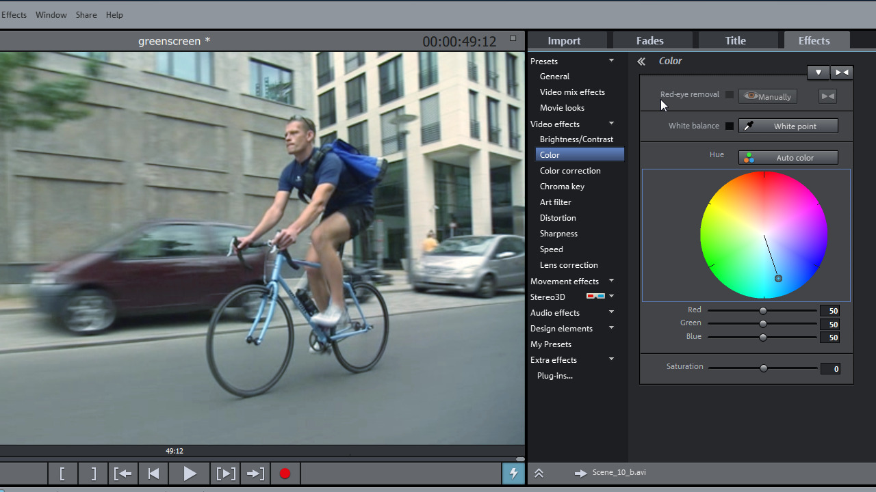Click the double up-arrow icon near Scene_10_b.avi
The image size is (876, 492).
(539, 473)
